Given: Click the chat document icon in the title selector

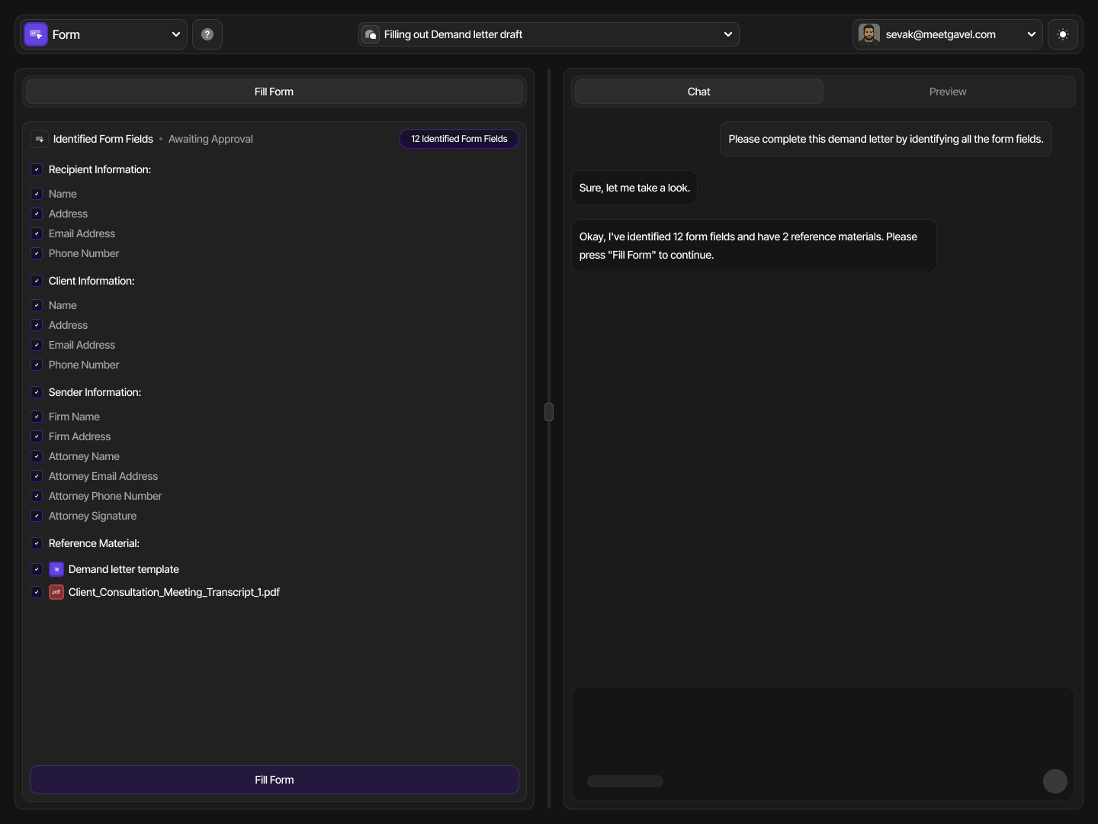Looking at the screenshot, I should pos(371,34).
